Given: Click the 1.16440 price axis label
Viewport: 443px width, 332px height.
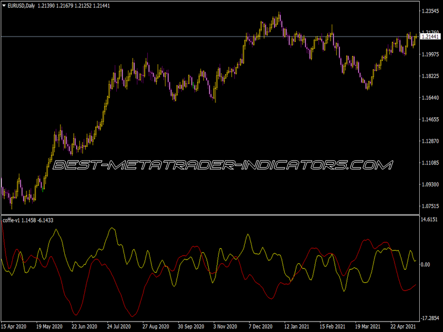Looking at the screenshot, I should (x=430, y=98).
